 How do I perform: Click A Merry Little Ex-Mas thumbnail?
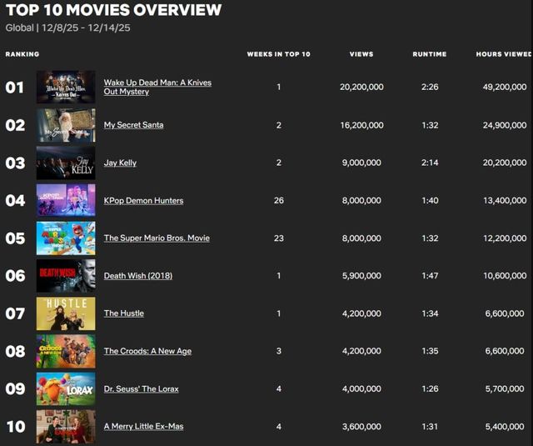(x=66, y=426)
